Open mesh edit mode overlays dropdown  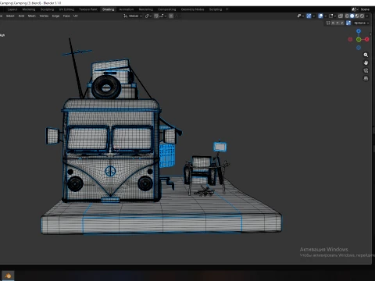(x=332, y=16)
